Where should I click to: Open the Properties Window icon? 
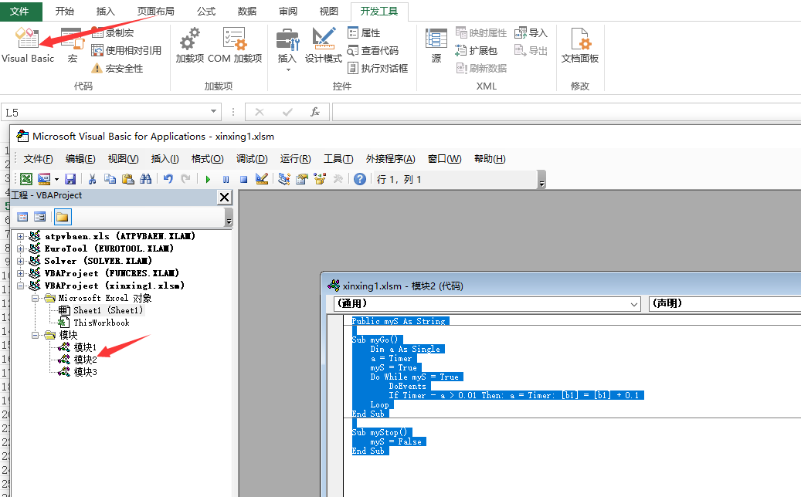pos(302,179)
